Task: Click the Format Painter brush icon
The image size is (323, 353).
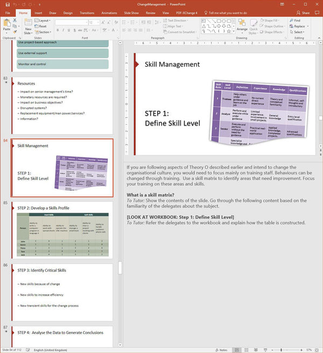Action: pos(15,32)
